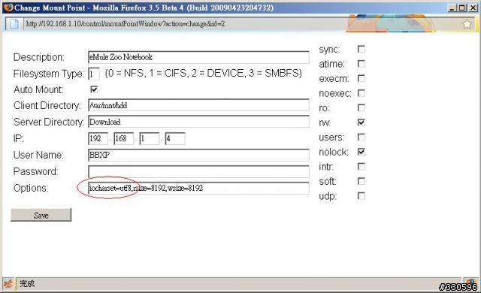
Task: Tick the execm option
Action: [362, 78]
